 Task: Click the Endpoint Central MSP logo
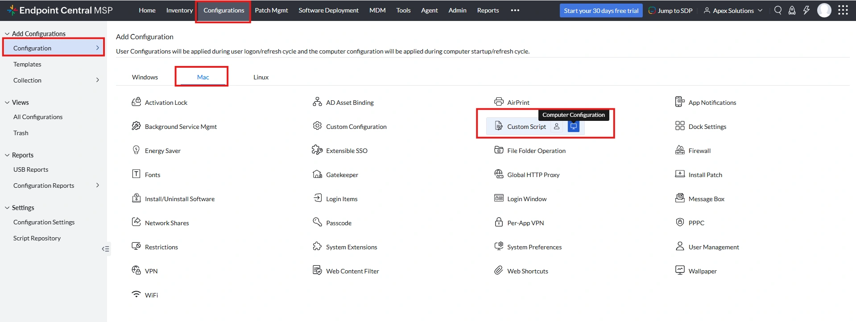60,10
